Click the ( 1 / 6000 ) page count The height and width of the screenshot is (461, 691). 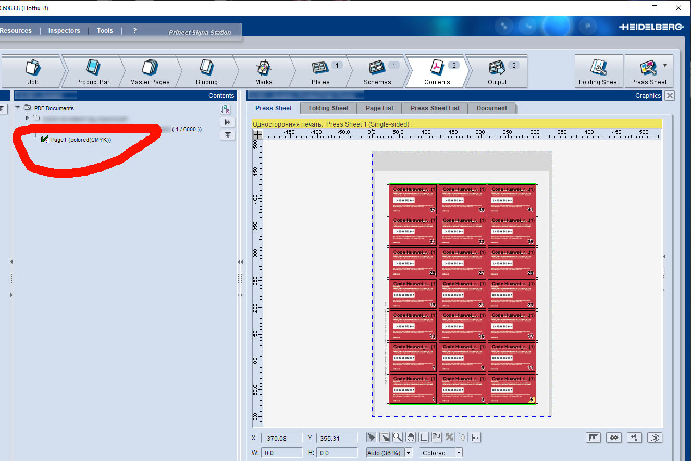(x=187, y=129)
